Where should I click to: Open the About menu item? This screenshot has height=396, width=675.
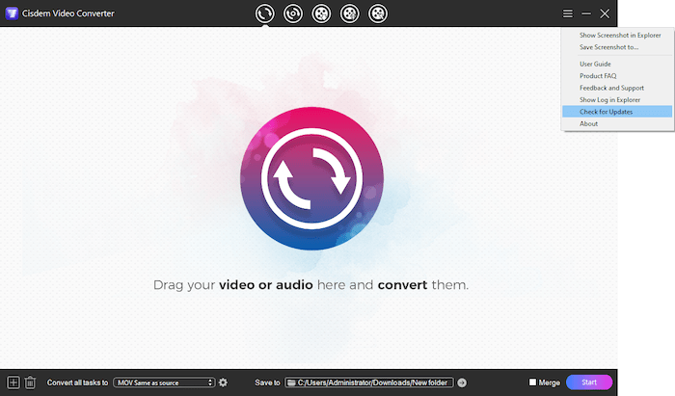point(588,124)
